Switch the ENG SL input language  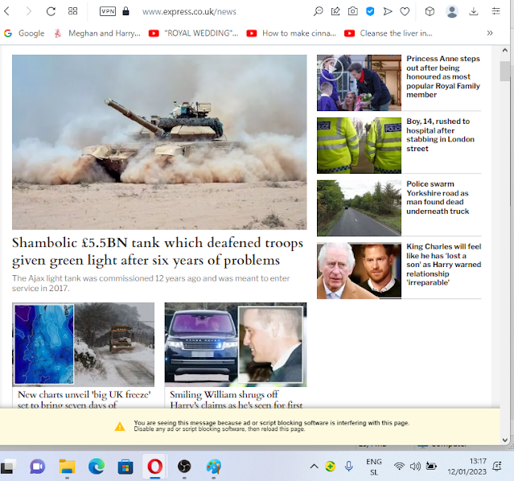(374, 467)
